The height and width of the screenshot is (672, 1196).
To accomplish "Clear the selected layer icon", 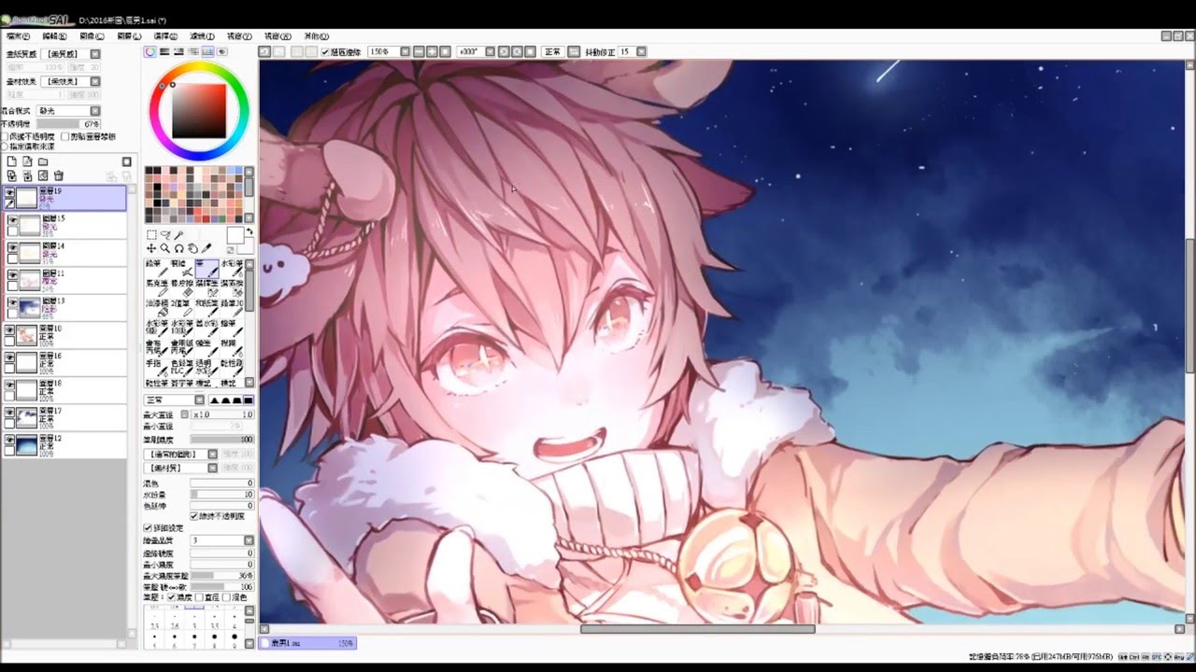I will [43, 175].
